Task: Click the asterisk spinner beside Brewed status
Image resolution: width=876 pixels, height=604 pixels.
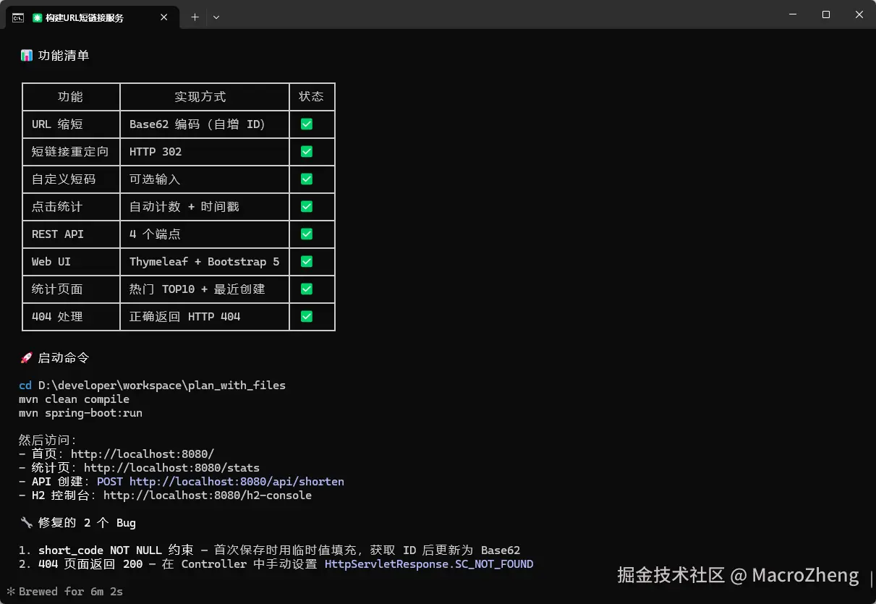Action: (11, 592)
